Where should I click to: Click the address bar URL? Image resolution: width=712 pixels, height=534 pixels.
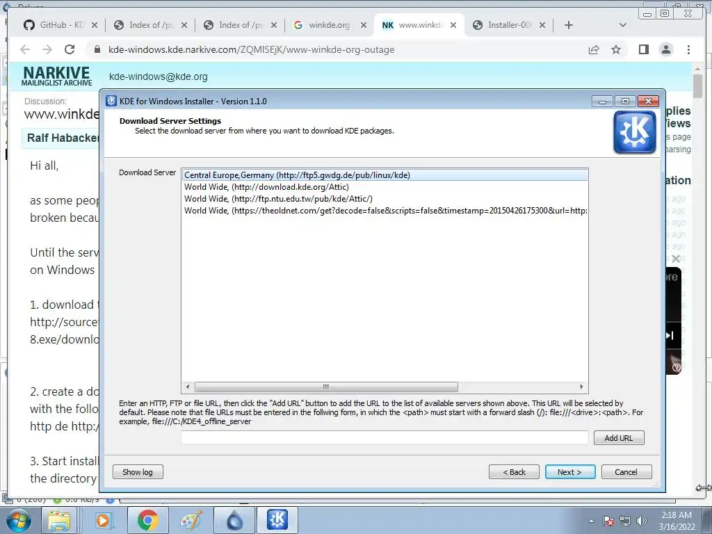coord(251,49)
